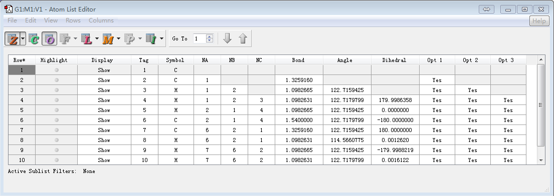Toggle the Highlight dot for row 5
The height and width of the screenshot is (196, 554).
(x=57, y=110)
